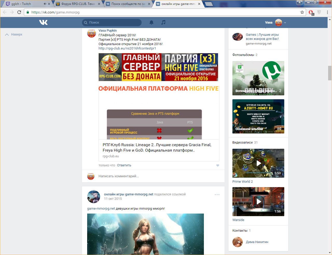Viewport: 332px width, 255px height.
Task: Bookmark page with star icon
Action: click(302, 12)
